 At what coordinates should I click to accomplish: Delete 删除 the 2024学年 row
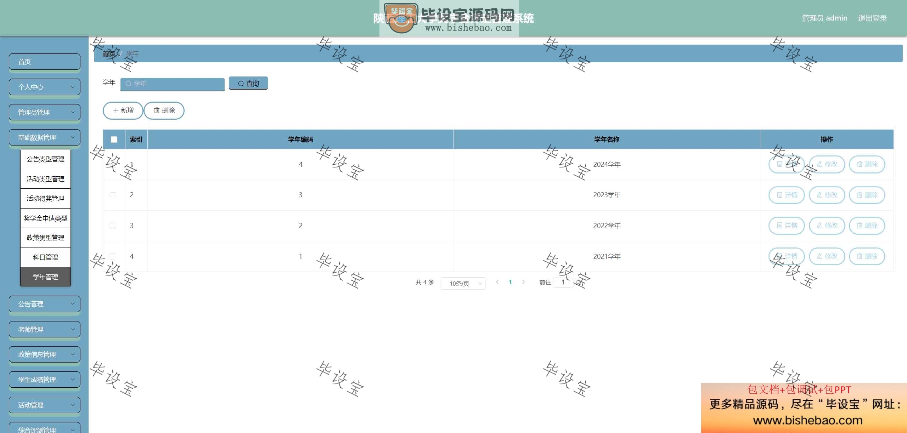(x=867, y=164)
